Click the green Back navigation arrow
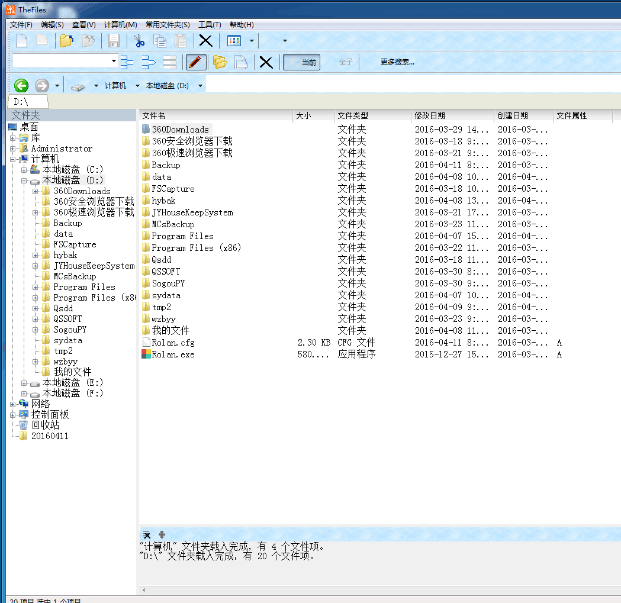 click(21, 86)
